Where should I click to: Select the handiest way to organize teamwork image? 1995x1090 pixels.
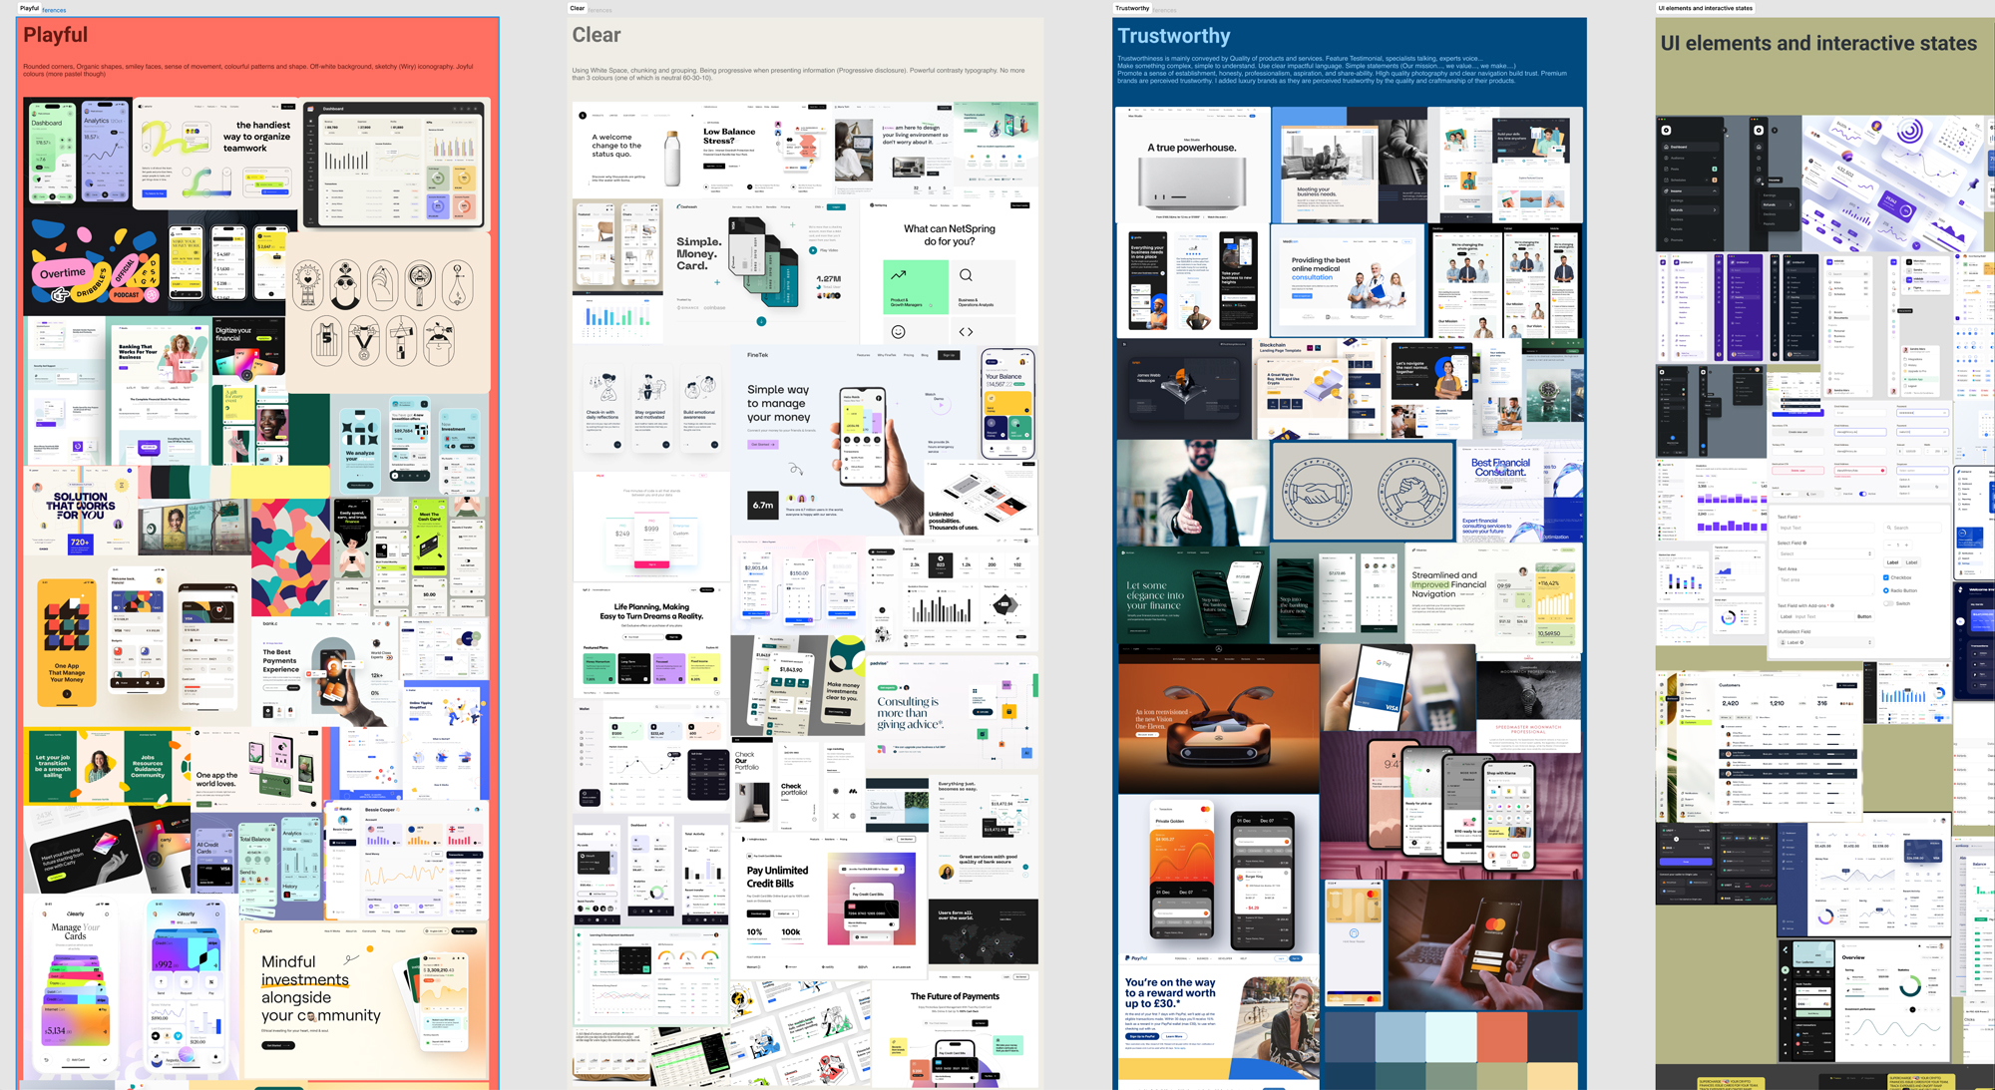pyautogui.click(x=216, y=155)
